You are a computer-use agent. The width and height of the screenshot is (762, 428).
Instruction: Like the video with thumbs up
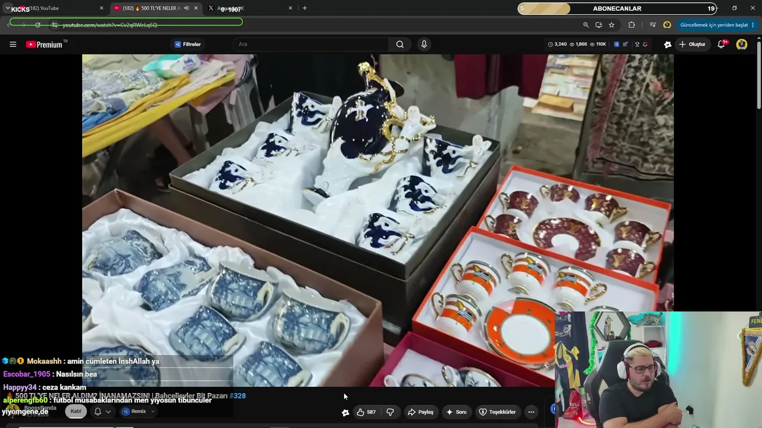[x=366, y=412]
